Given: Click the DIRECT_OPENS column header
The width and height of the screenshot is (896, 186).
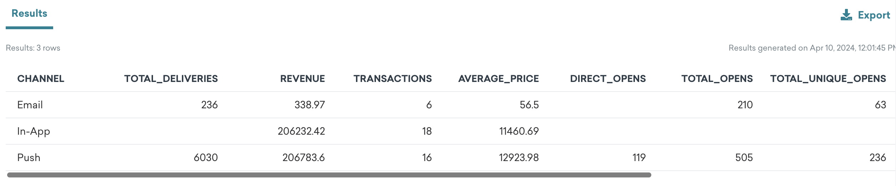Looking at the screenshot, I should point(608,79).
